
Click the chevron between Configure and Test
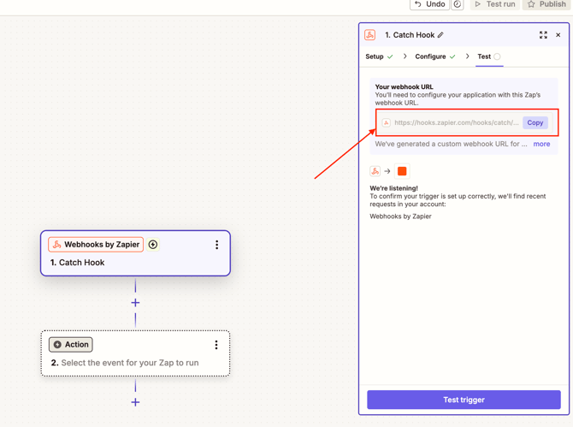468,56
